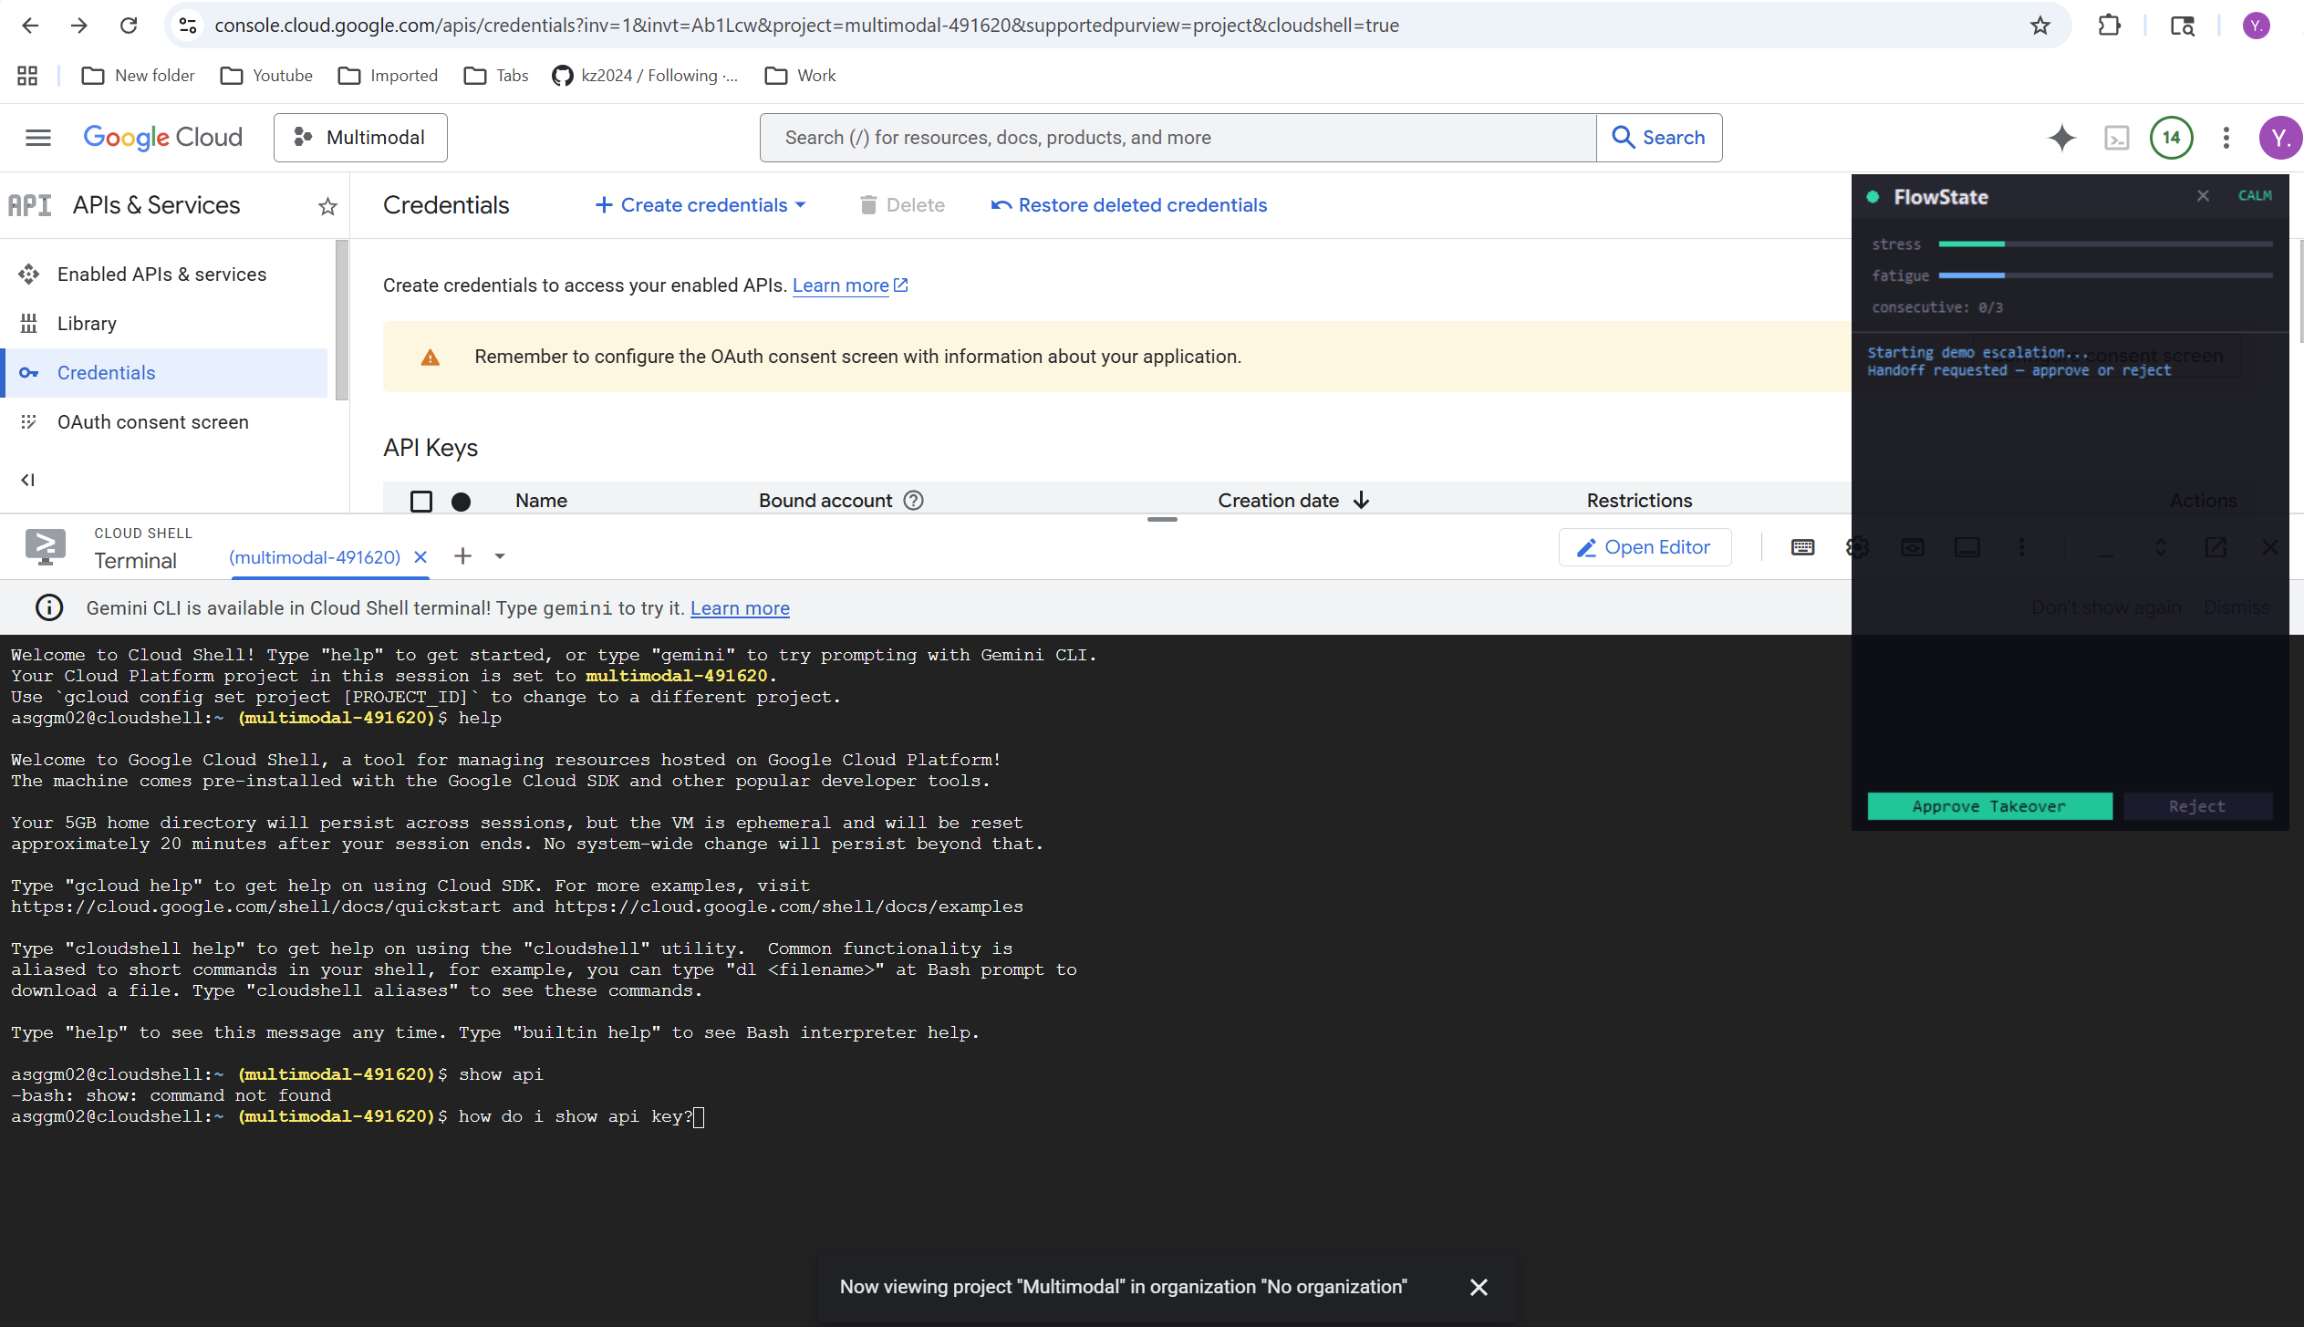Open browser extensions puzzle icon

(x=2109, y=26)
